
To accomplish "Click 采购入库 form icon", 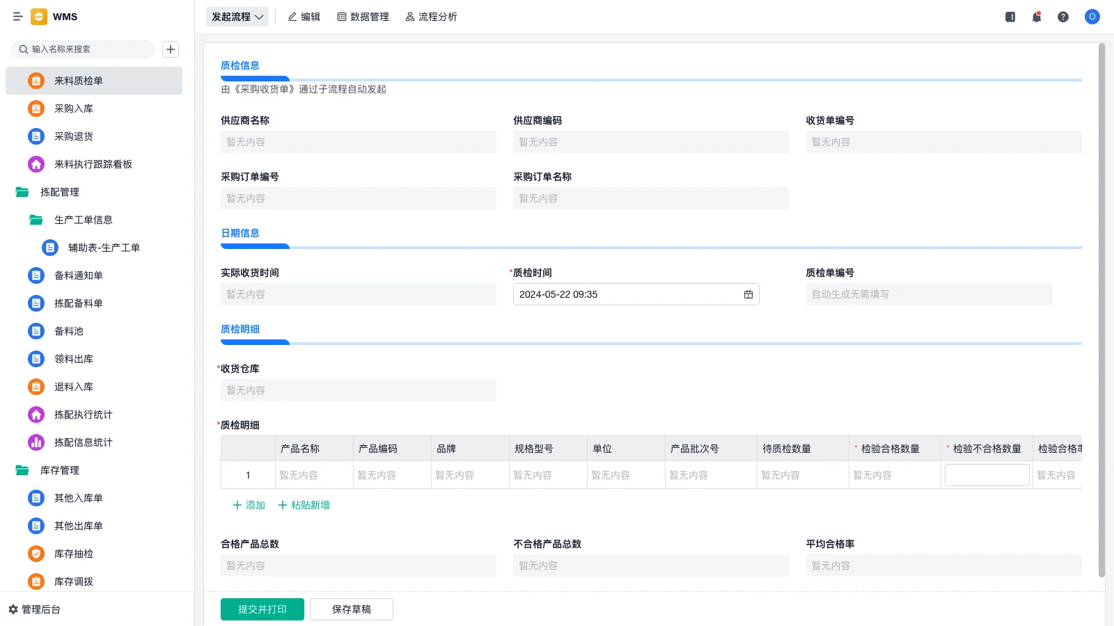I will [x=36, y=109].
